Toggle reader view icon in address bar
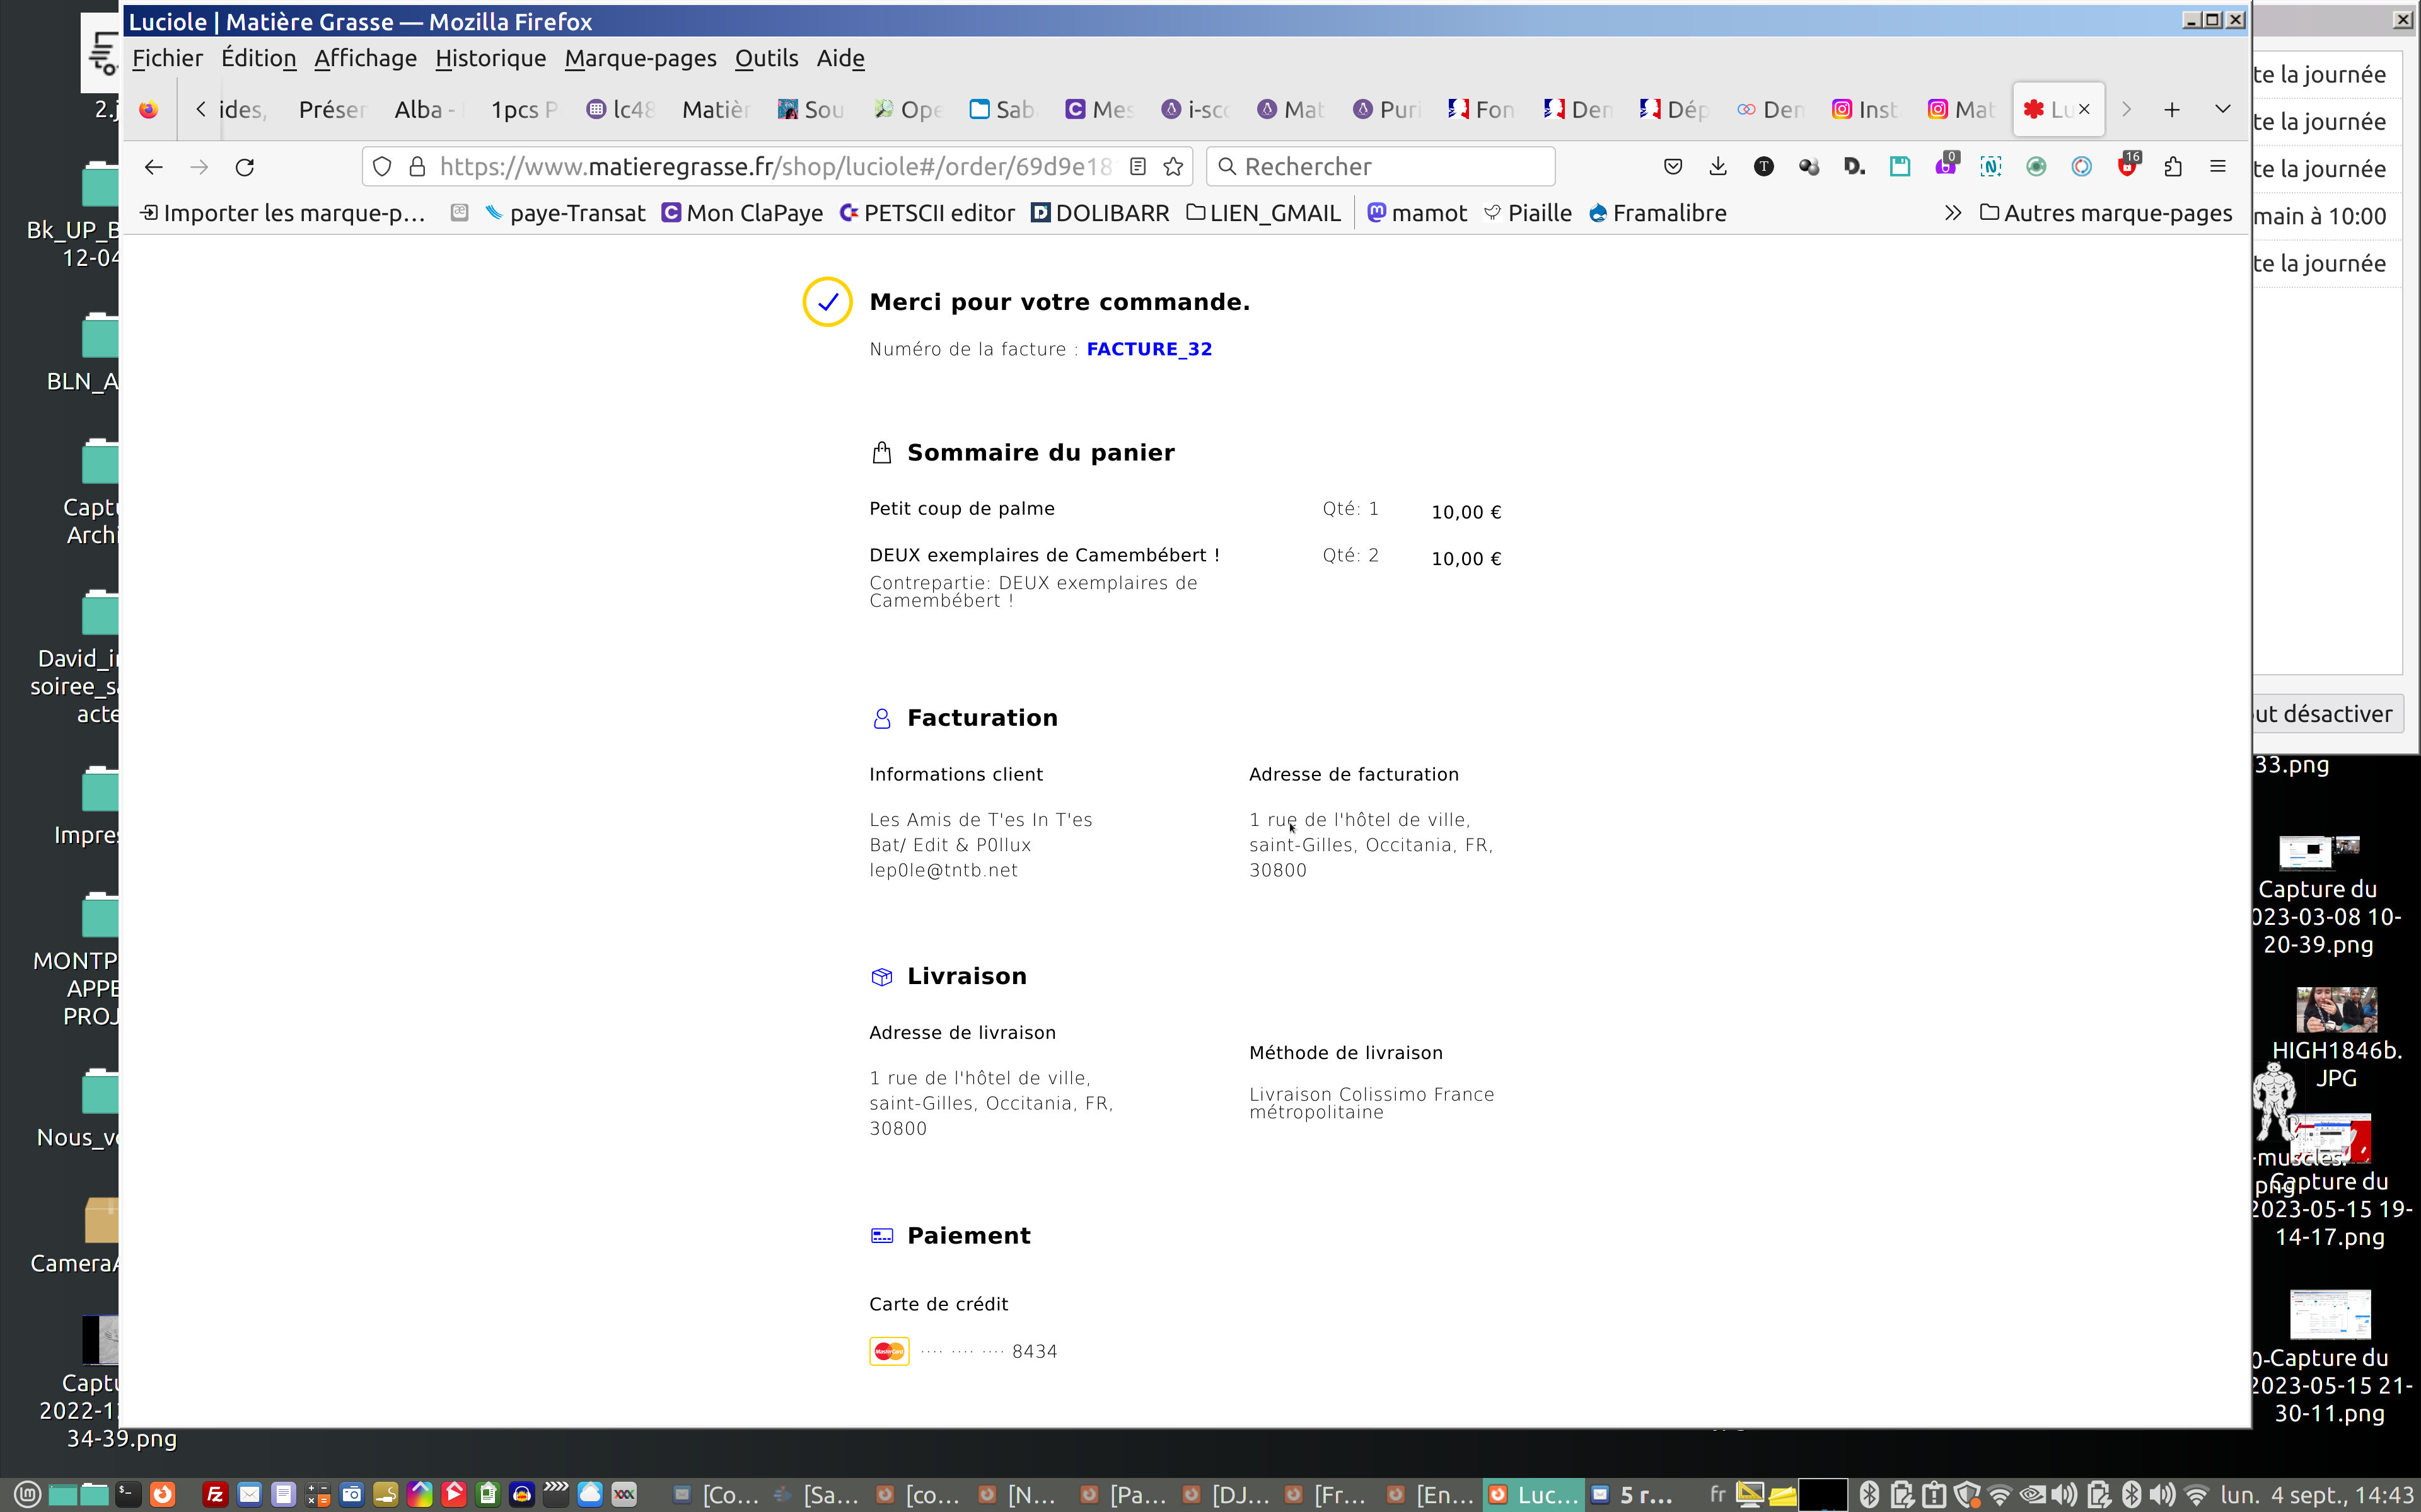This screenshot has height=1512, width=2421. click(1137, 167)
